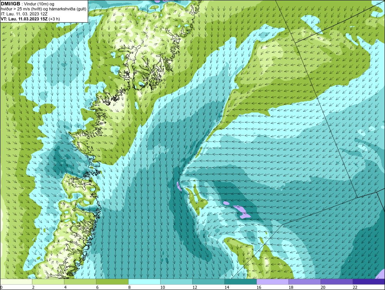Click the '12' label on the color scale
This screenshot has width=385, height=290.
click(x=195, y=288)
